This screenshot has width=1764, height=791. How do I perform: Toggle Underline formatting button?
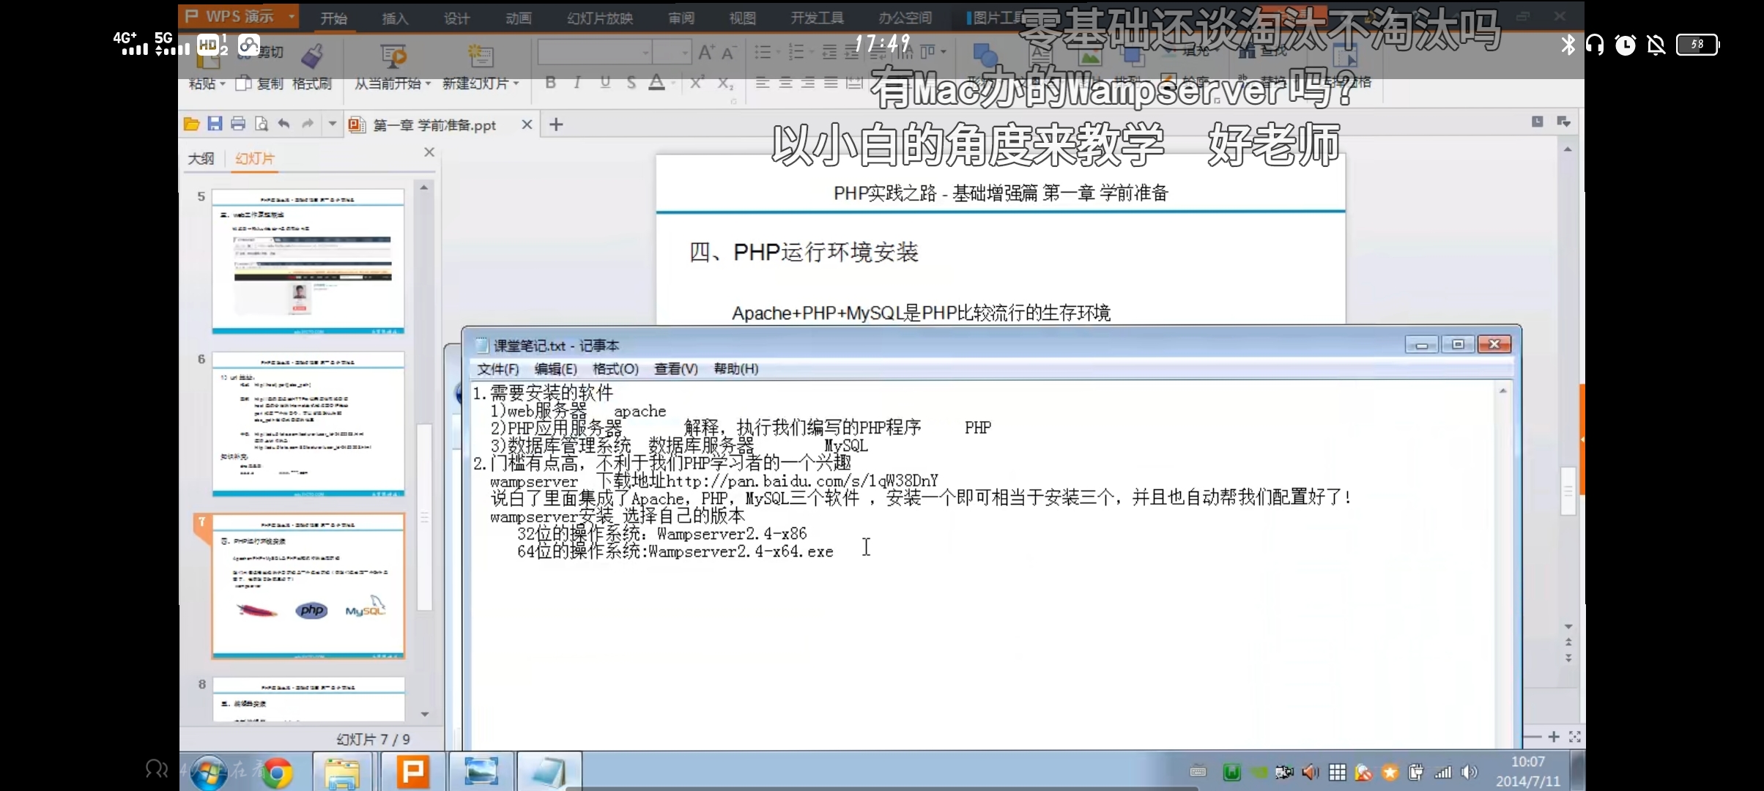[604, 83]
